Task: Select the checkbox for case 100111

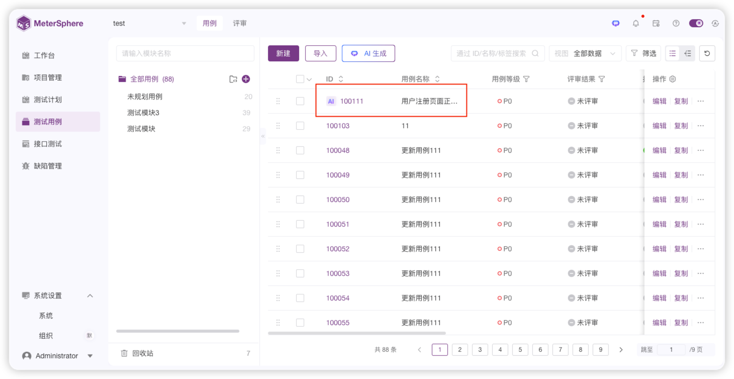Action: pos(300,101)
